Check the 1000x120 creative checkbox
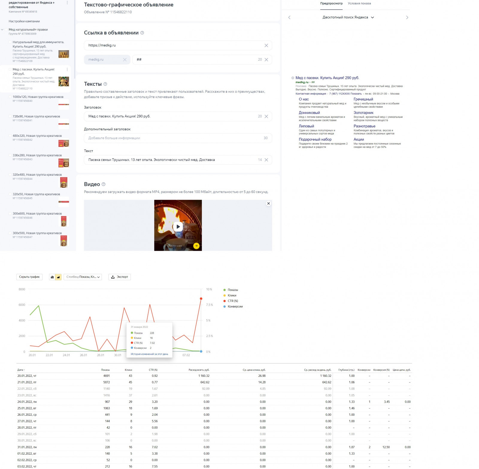Image resolution: width=479 pixels, height=469 pixels. tap(10, 97)
